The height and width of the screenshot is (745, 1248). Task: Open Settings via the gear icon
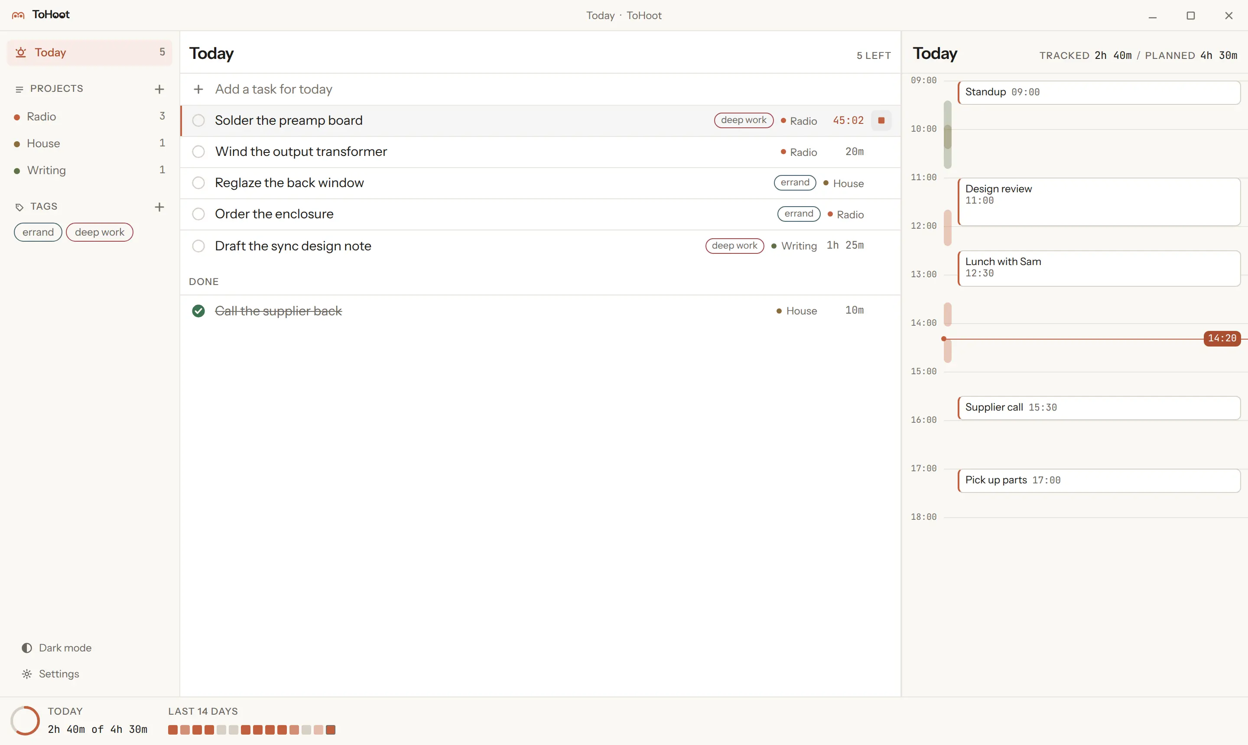[x=26, y=674]
